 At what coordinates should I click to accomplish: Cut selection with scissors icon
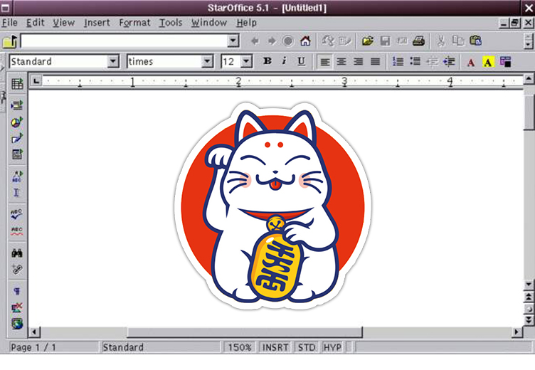tap(441, 41)
